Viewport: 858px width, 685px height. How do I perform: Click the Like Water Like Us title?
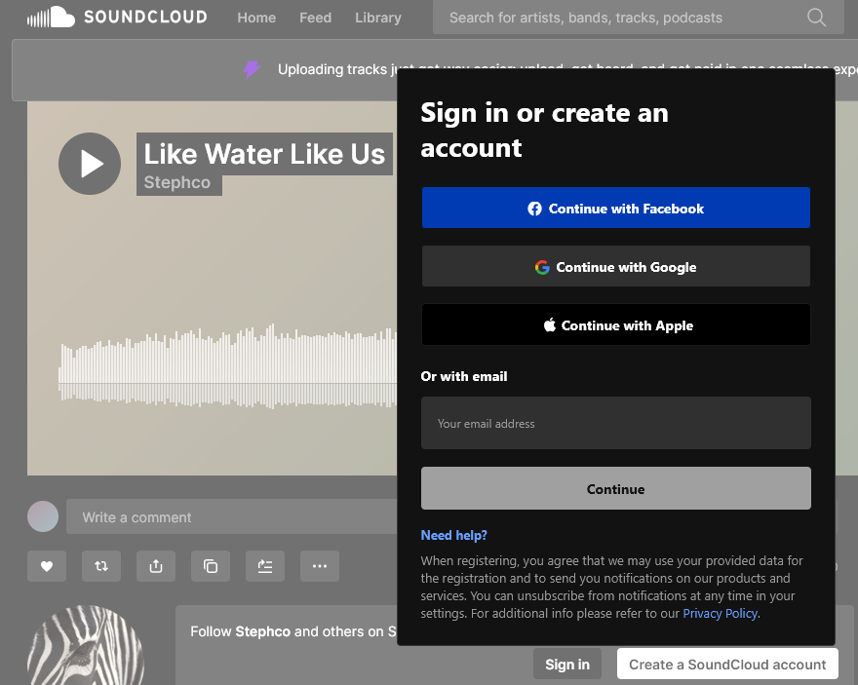click(264, 154)
